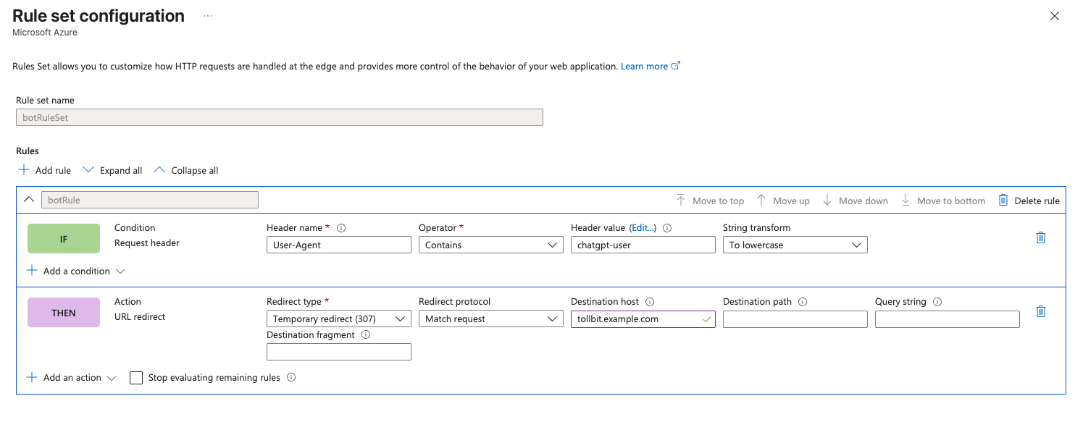Image resolution: width=1075 pixels, height=430 pixels.
Task: Click info icon beside Destination path
Action: pos(803,302)
